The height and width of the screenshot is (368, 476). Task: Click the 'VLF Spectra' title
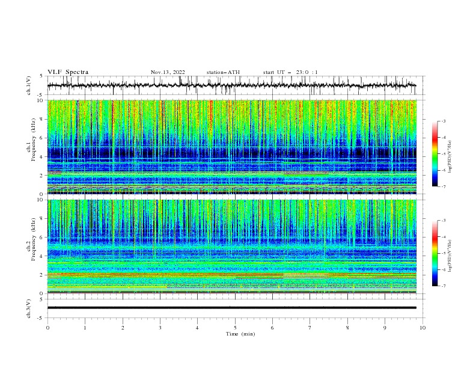68,72
